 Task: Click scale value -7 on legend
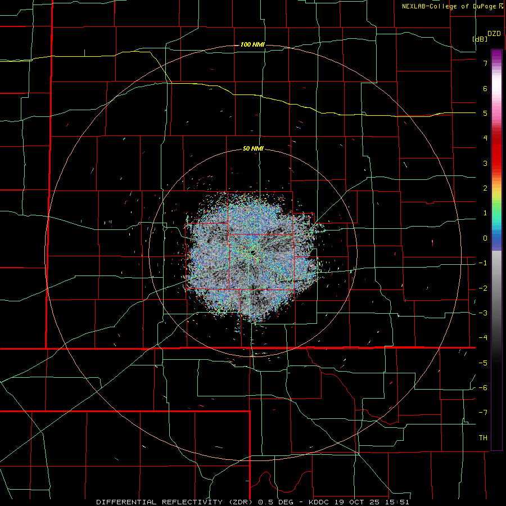click(483, 413)
